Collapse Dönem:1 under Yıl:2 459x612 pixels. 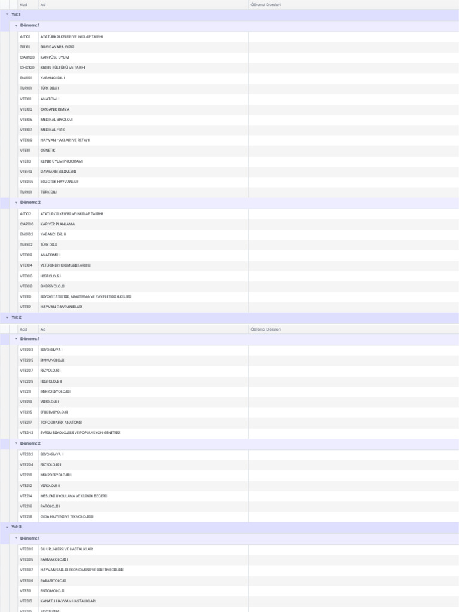(16, 339)
